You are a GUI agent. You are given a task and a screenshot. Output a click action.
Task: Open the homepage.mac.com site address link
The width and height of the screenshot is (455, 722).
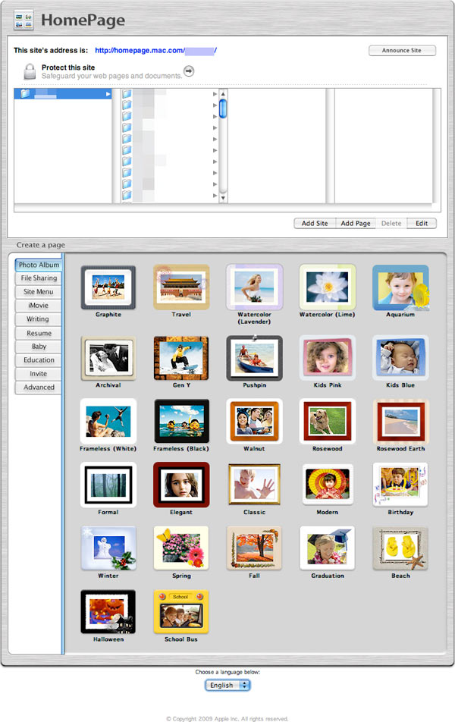155,51
